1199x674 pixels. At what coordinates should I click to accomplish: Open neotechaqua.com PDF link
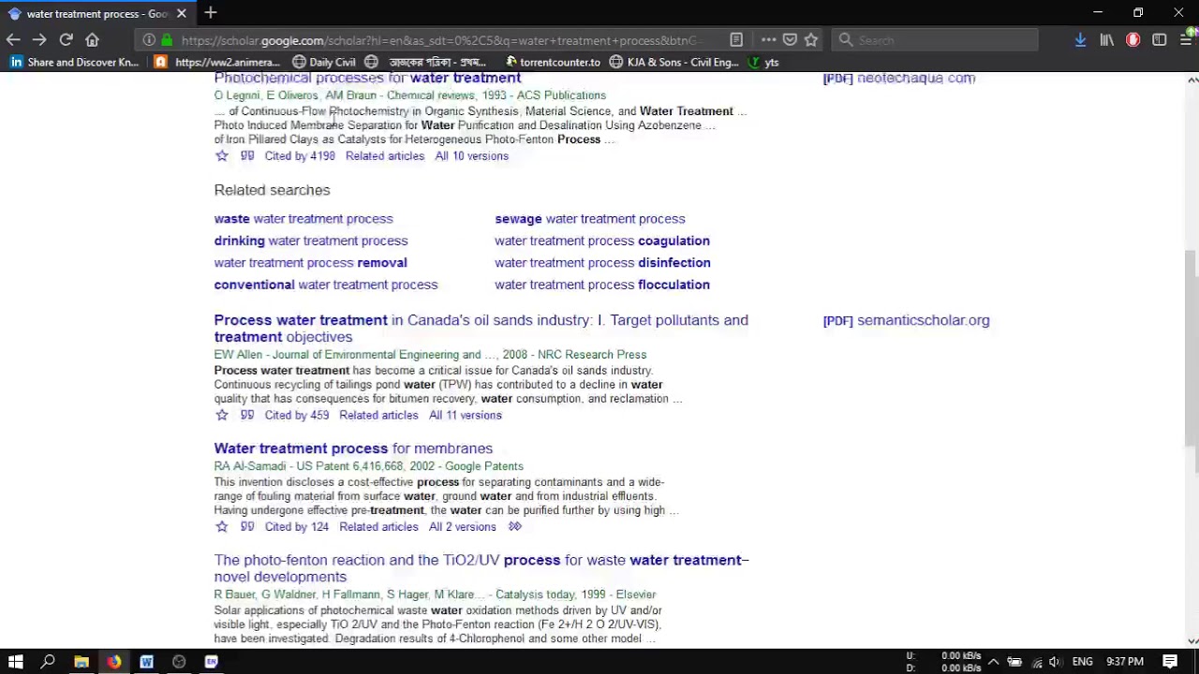pyautogui.click(x=899, y=78)
